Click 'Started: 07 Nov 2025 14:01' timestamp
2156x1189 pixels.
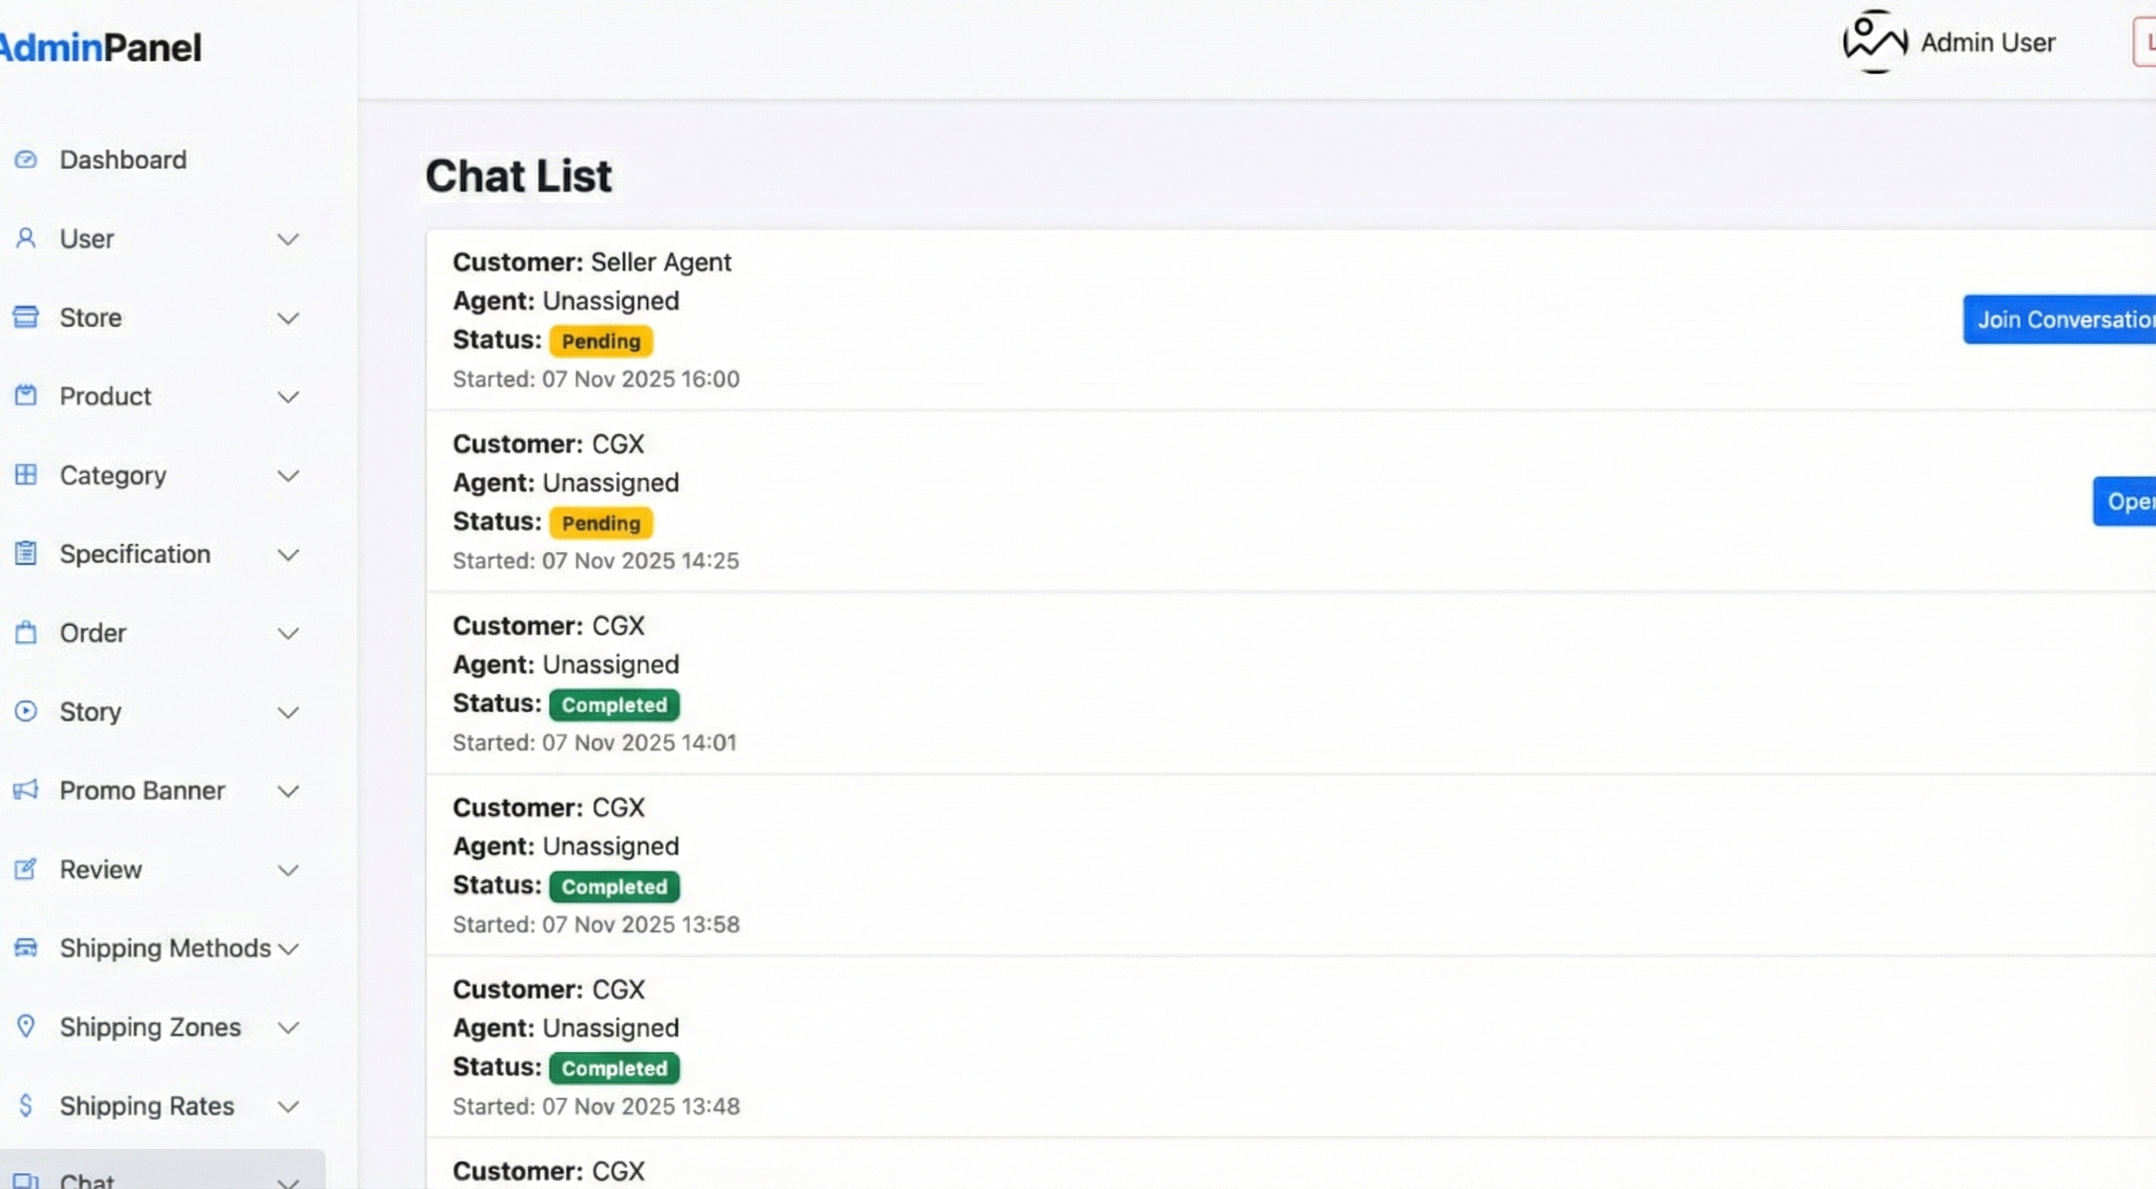(594, 742)
